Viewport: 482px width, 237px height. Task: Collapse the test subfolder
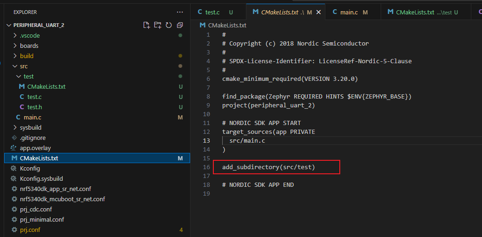tap(19, 76)
